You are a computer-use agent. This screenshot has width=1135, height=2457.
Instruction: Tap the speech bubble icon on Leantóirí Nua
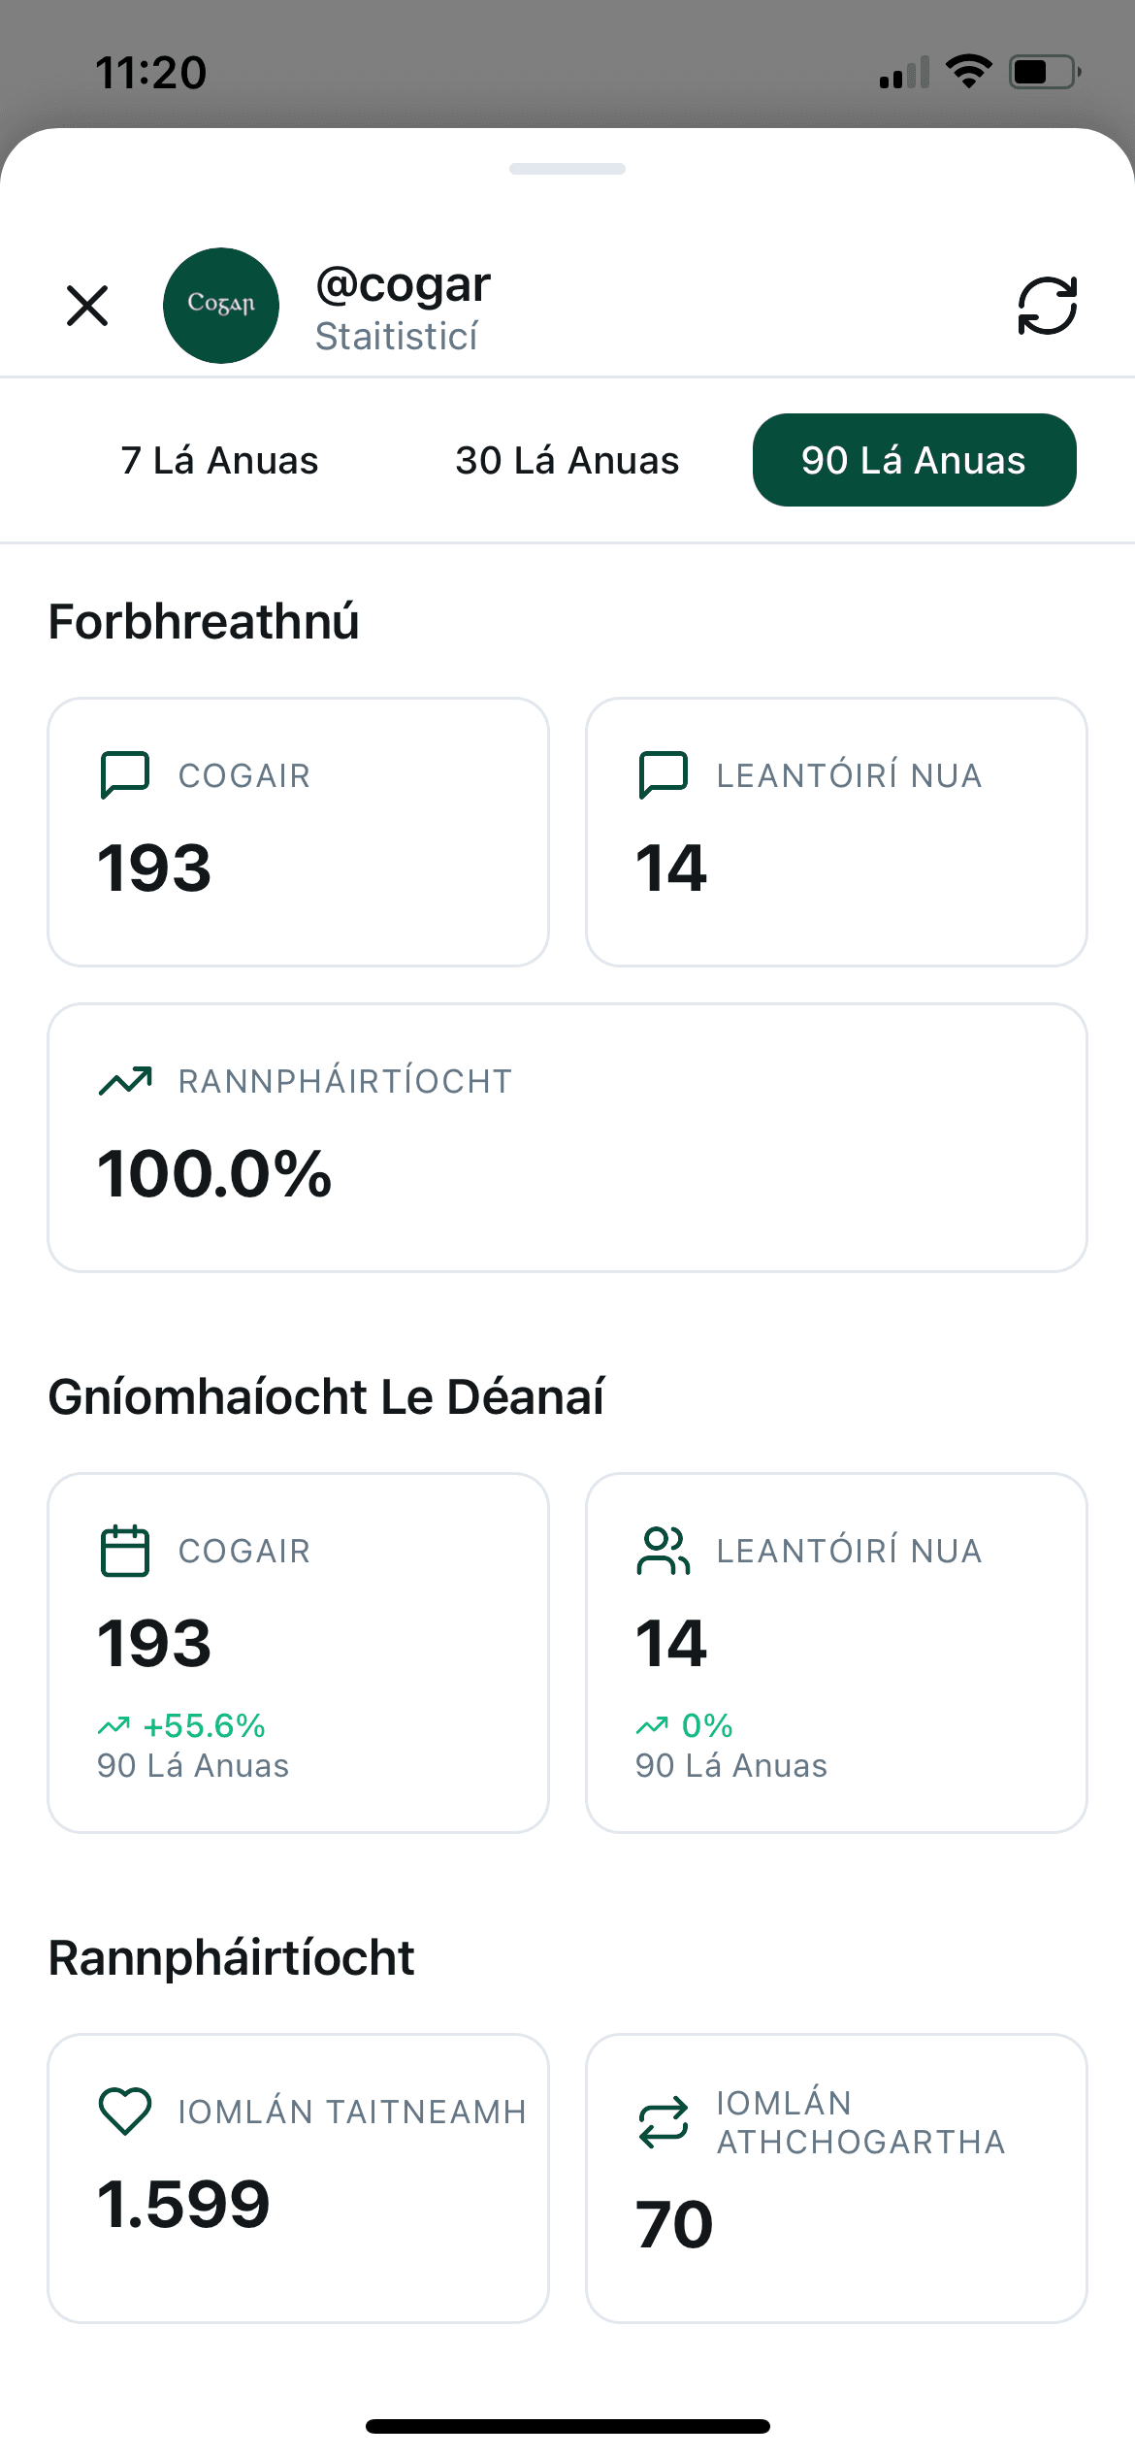coord(664,775)
